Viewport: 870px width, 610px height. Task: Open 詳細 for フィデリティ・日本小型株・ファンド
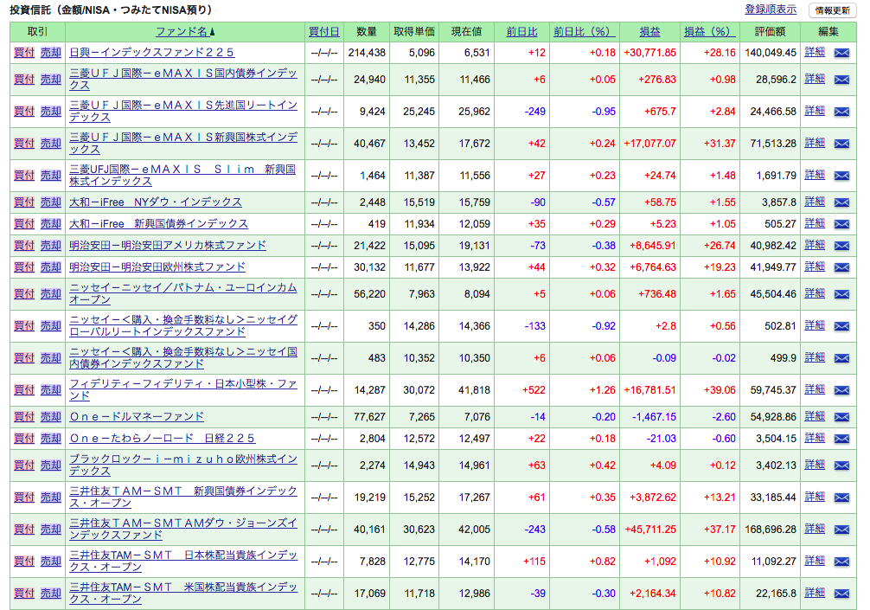[815, 389]
